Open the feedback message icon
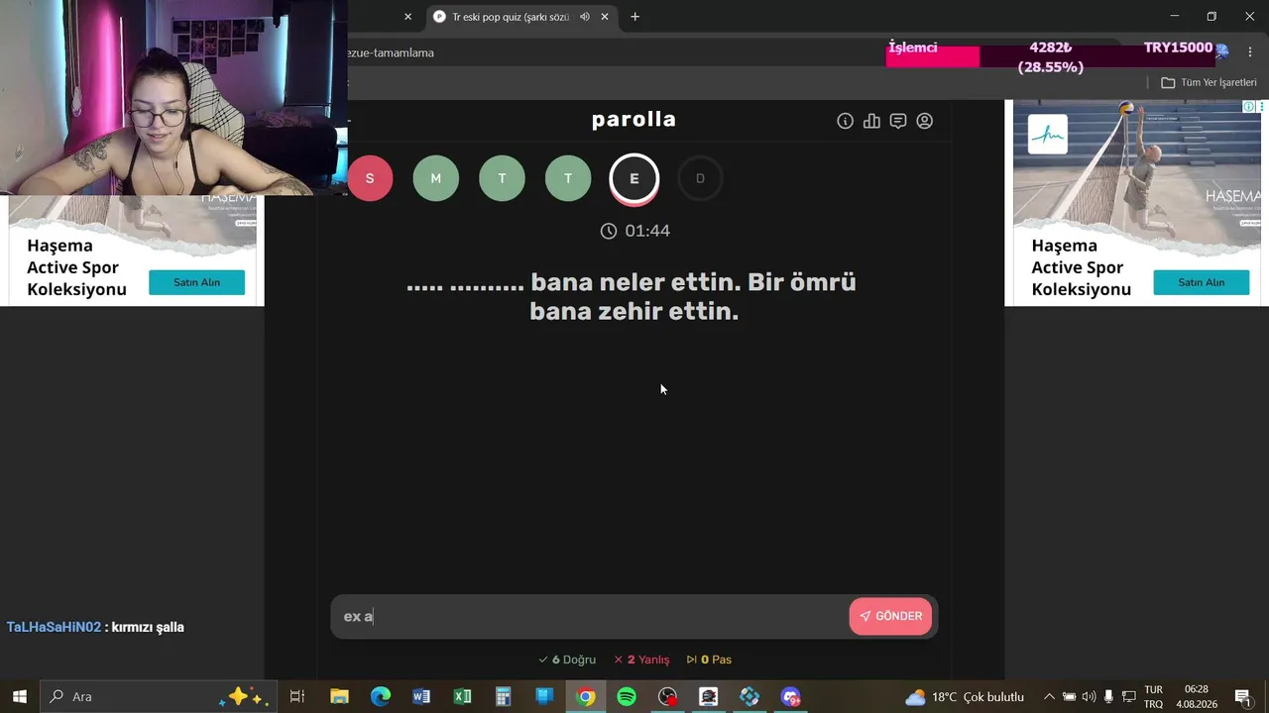 pos(898,121)
